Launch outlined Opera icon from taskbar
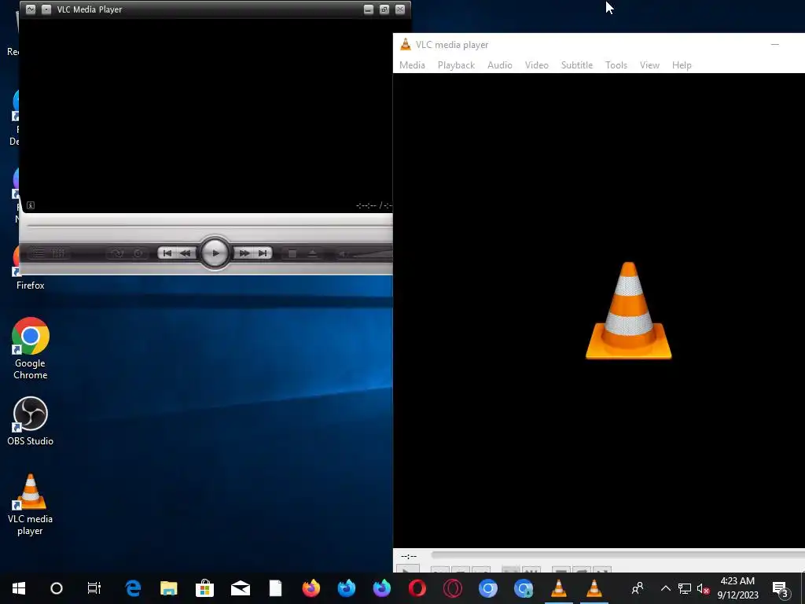 click(453, 588)
